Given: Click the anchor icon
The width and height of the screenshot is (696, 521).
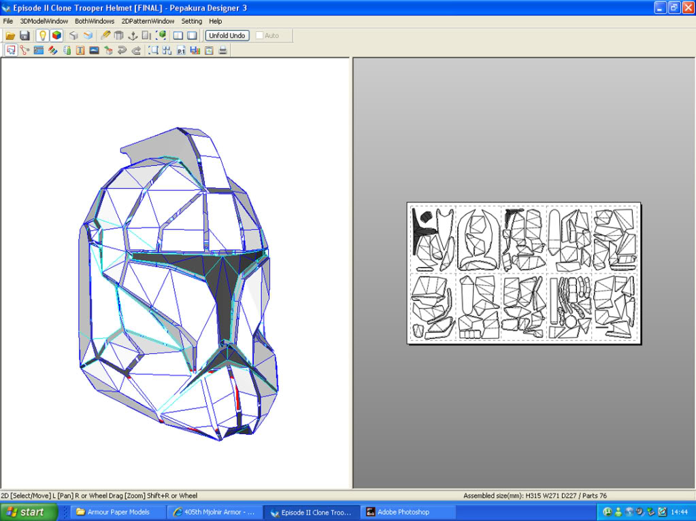Looking at the screenshot, I should click(x=132, y=35).
